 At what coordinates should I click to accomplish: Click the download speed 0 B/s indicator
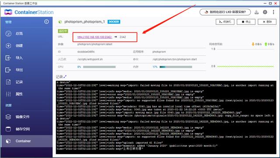[x=257, y=44]
